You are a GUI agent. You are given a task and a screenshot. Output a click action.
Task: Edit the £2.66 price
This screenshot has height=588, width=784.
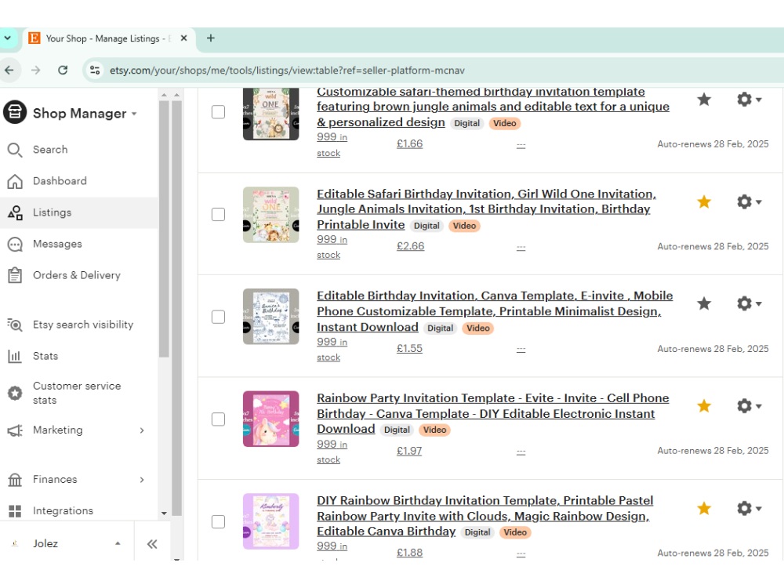(410, 246)
